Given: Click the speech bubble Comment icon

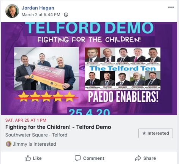Looking at the screenshot, I should [x=78, y=158].
